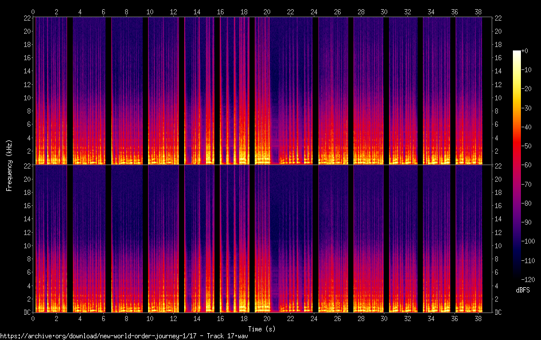Click the "dBFS" label under the color scale
The width and height of the screenshot is (541, 340).
coord(523,290)
